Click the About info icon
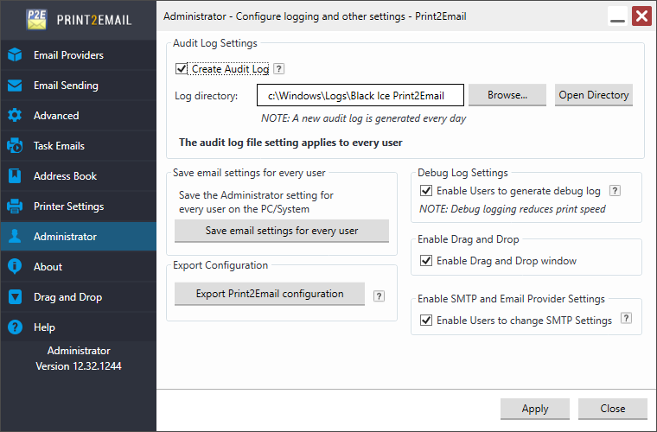657x432 pixels. tap(15, 267)
